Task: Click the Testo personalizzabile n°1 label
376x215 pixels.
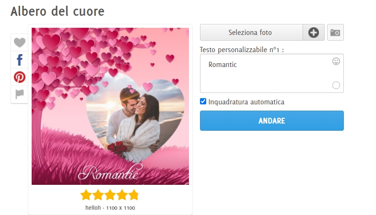Action: tap(242, 50)
